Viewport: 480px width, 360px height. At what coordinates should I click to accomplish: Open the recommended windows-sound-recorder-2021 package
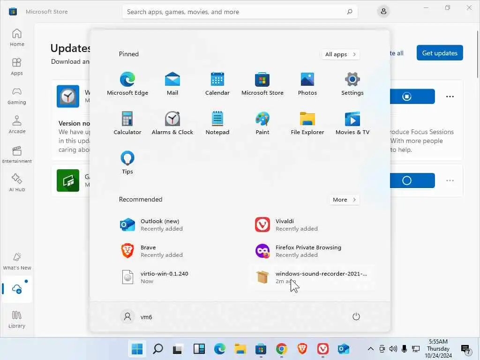(x=312, y=277)
